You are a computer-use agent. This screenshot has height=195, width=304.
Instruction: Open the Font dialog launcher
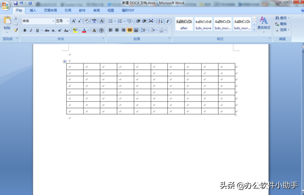click(x=103, y=38)
